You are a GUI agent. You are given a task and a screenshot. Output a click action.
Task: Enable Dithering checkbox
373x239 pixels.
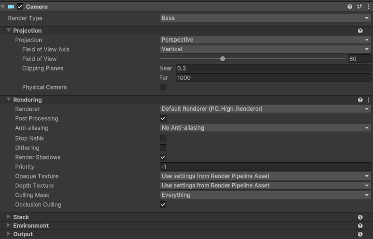coord(163,148)
